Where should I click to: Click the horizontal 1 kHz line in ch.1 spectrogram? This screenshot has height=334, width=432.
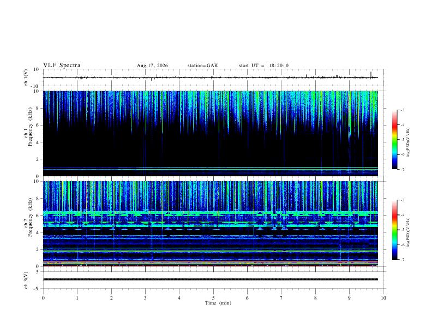(x=211, y=168)
